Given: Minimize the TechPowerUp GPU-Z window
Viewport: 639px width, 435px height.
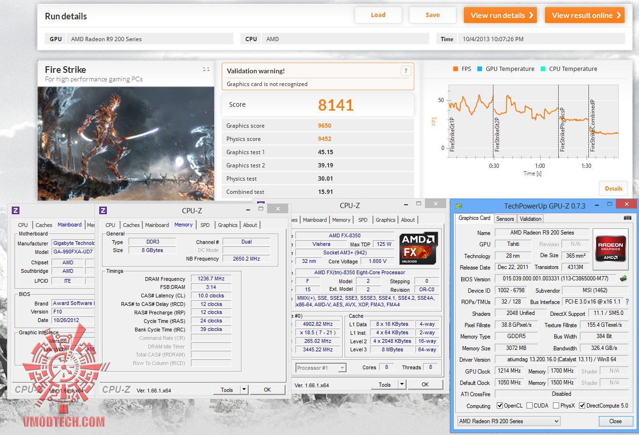Looking at the screenshot, I should (598, 204).
